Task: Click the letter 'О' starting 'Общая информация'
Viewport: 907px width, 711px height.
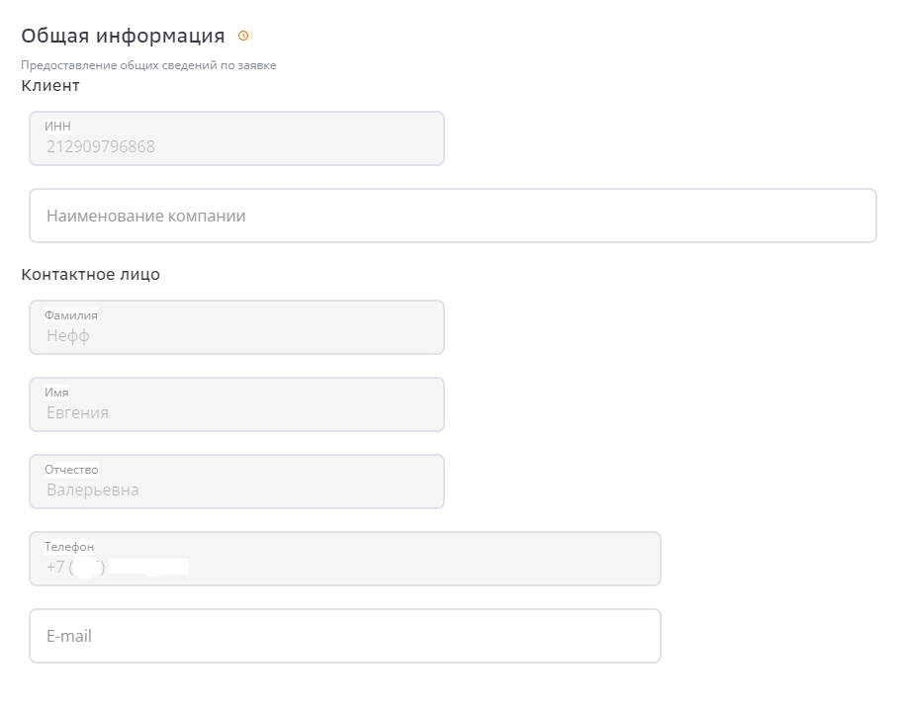Action: [29, 37]
